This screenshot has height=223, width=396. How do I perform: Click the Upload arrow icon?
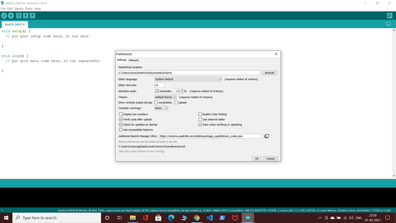pyautogui.click(x=11, y=16)
